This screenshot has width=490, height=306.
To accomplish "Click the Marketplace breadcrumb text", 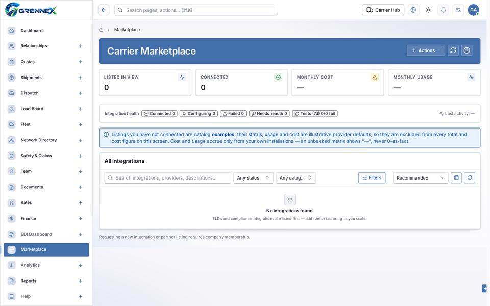I will click(x=127, y=30).
